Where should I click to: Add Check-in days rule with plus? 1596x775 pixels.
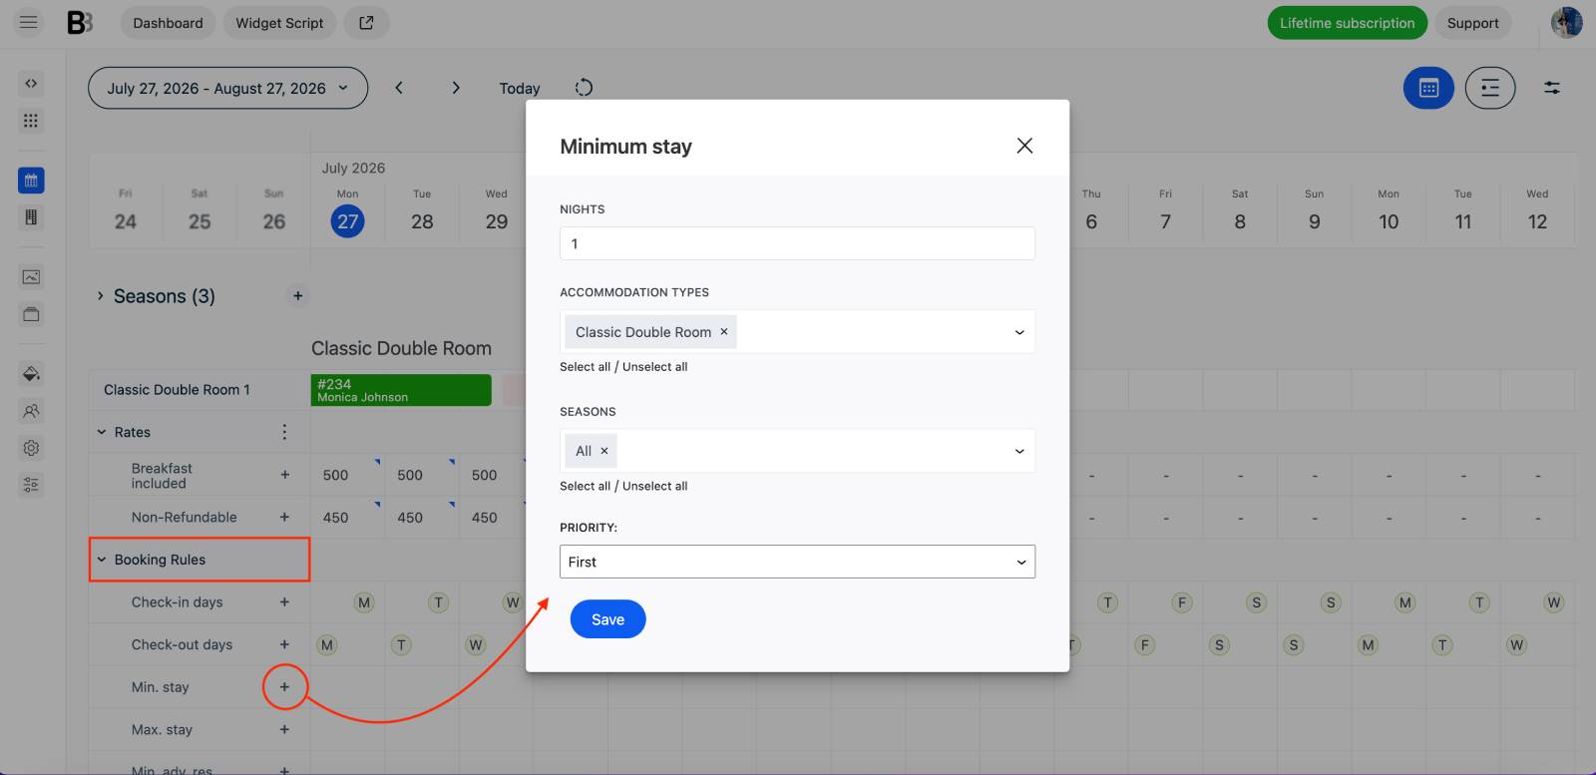coord(284,602)
